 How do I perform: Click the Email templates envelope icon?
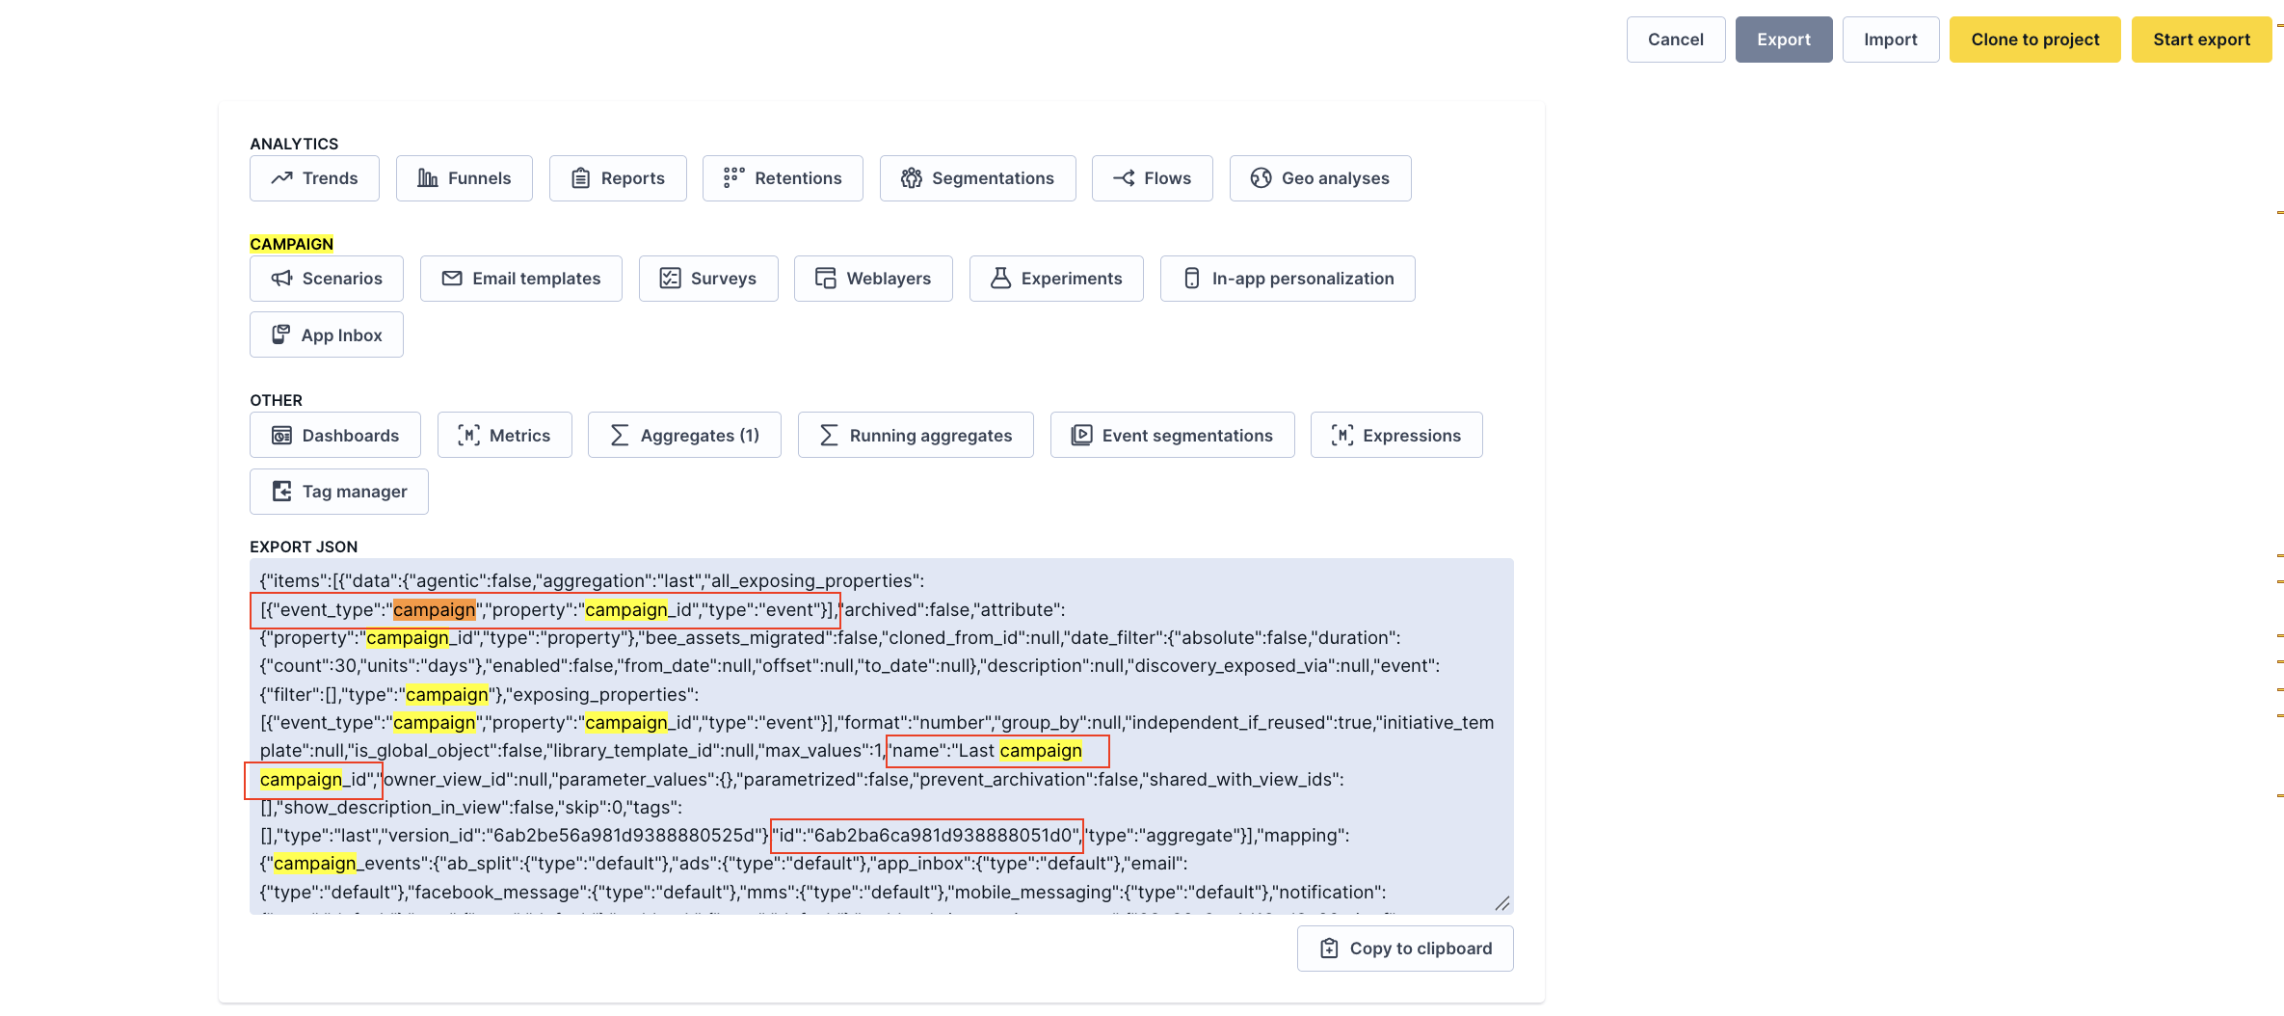452,279
